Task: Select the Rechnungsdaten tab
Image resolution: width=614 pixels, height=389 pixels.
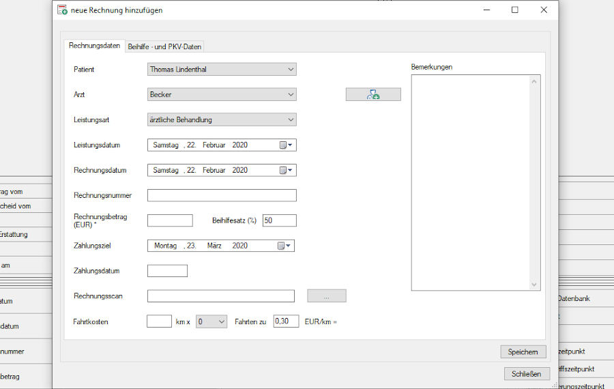Action: pyautogui.click(x=95, y=46)
